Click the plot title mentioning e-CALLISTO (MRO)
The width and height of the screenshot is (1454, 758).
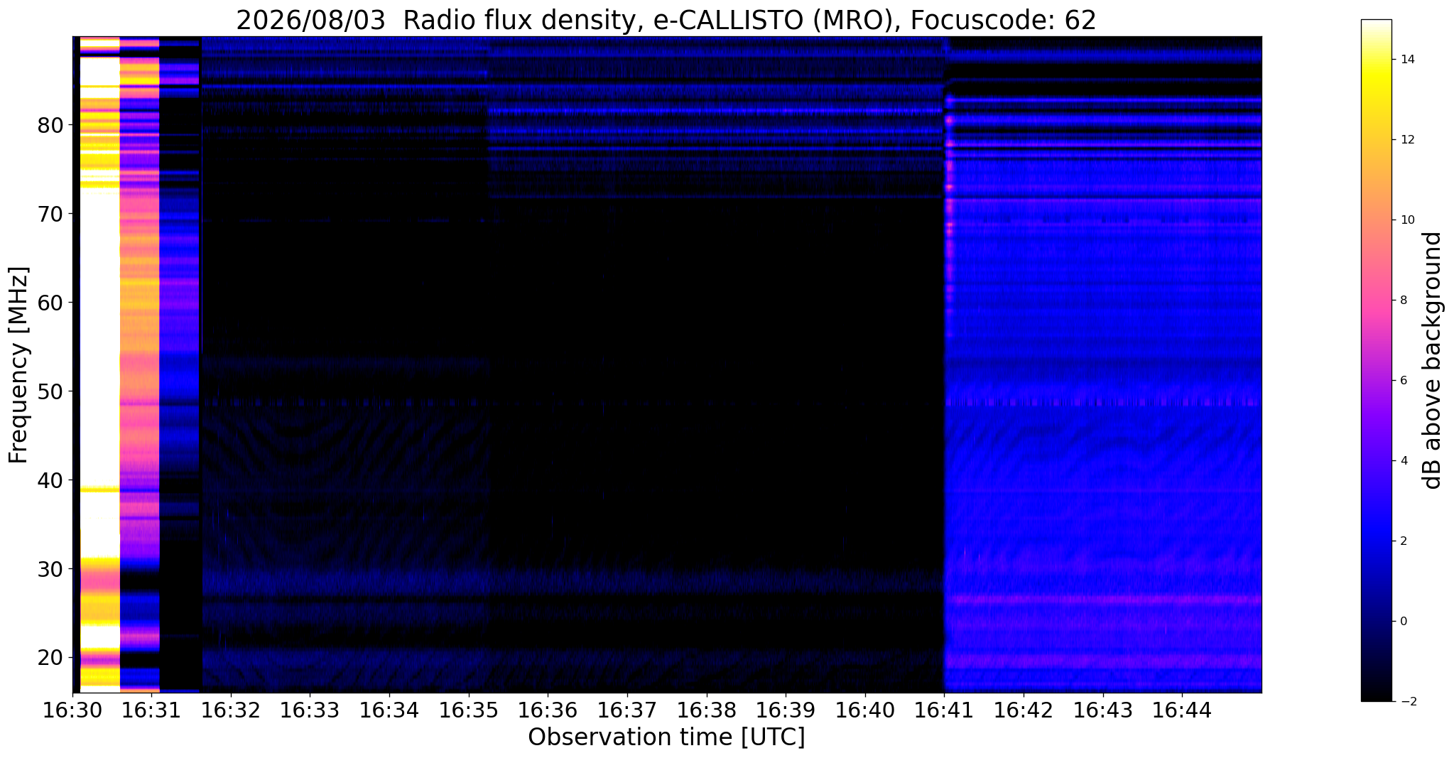pos(666,21)
